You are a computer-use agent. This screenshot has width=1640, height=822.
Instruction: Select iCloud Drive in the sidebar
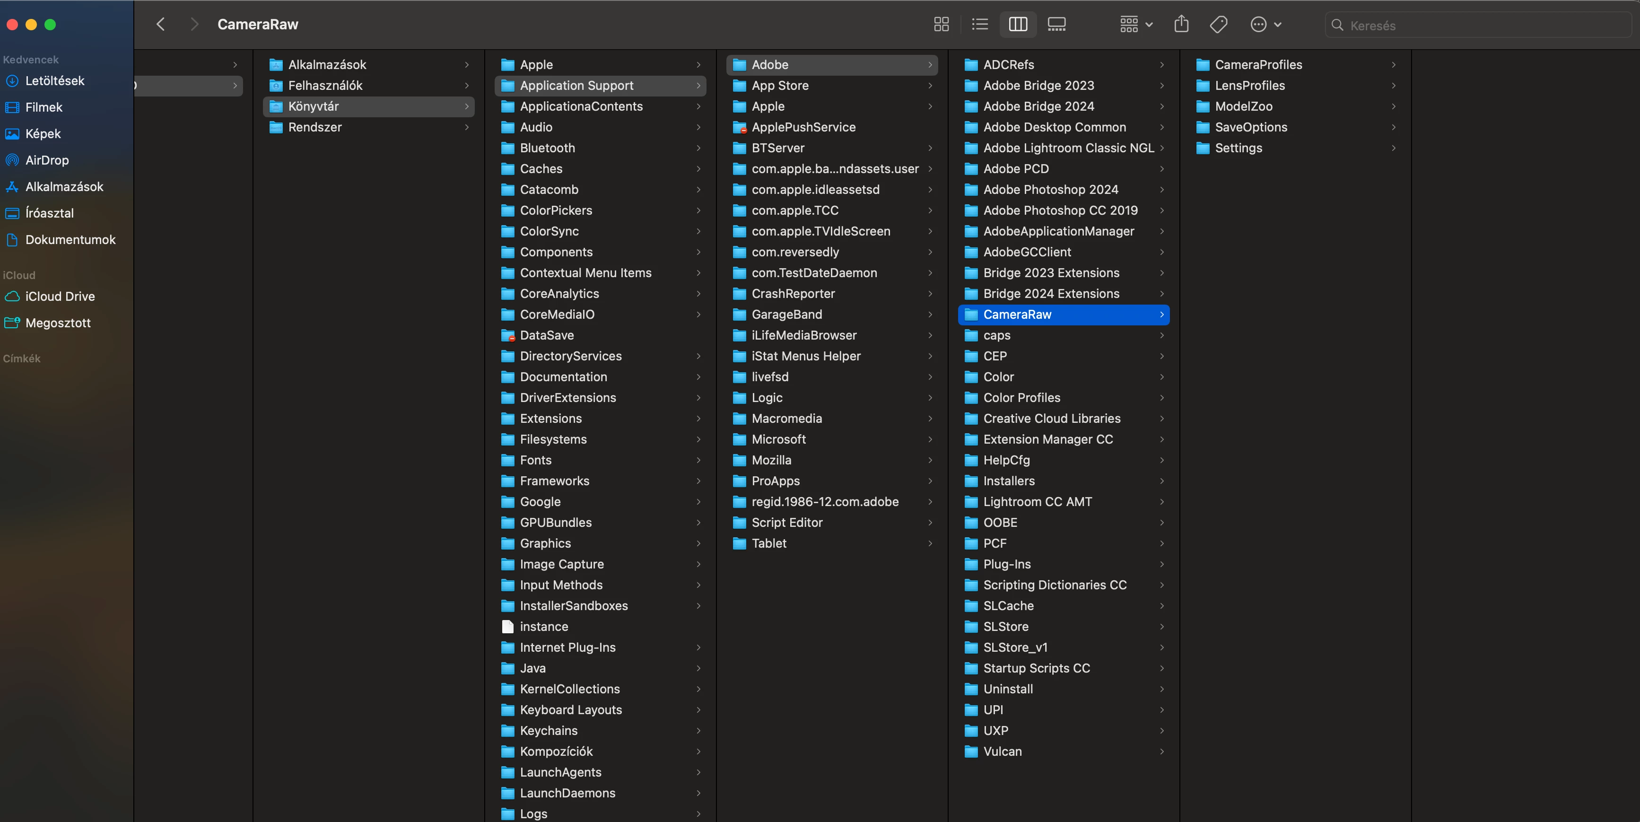60,297
